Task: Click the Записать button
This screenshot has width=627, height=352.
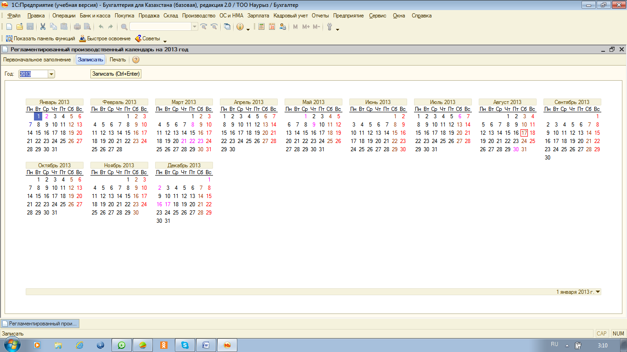Action: pyautogui.click(x=90, y=60)
